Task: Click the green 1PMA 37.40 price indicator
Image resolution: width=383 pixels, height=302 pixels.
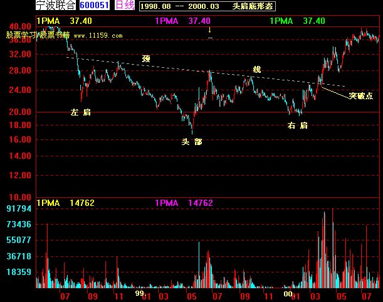Action: (297, 21)
